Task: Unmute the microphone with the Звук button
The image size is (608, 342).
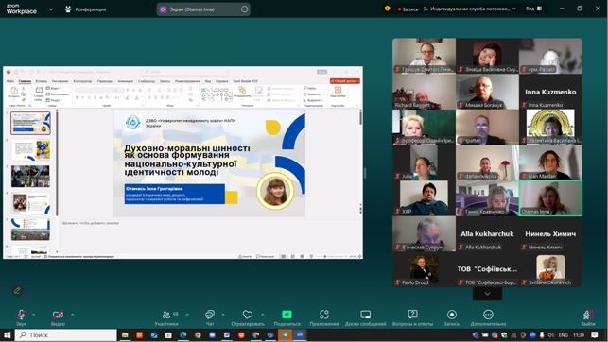Action: coord(22,317)
